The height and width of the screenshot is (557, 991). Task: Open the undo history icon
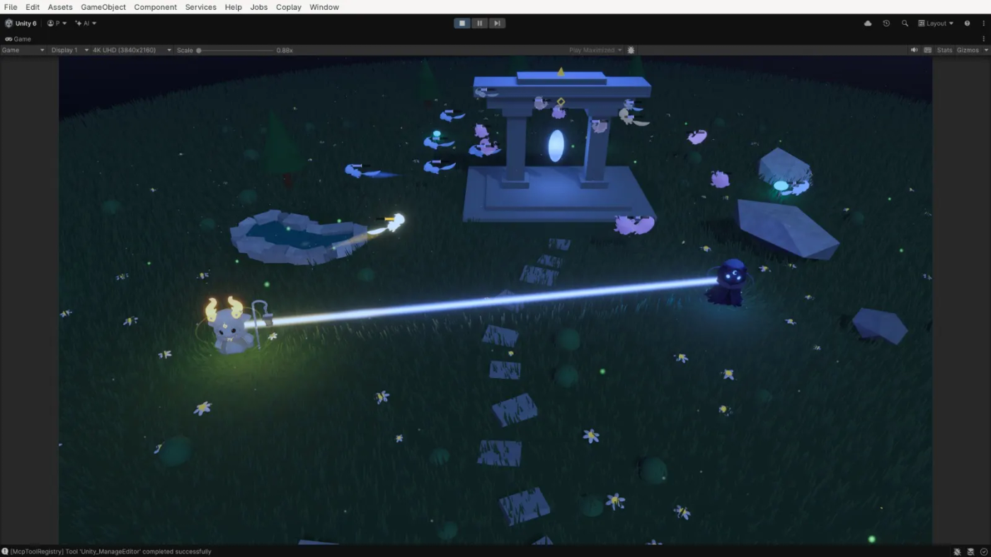[x=886, y=23]
